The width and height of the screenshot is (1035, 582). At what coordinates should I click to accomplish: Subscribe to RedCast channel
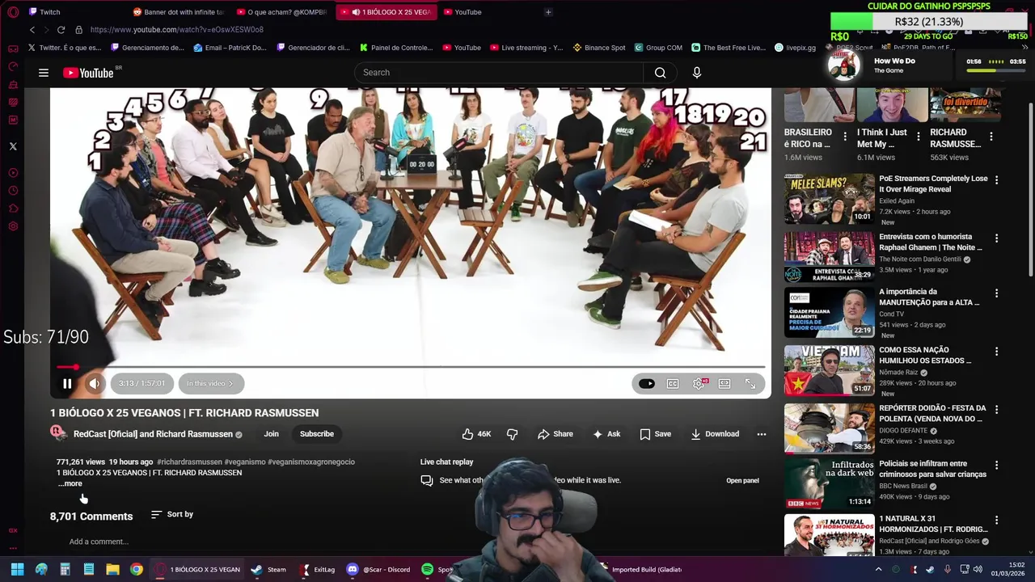[x=317, y=434]
